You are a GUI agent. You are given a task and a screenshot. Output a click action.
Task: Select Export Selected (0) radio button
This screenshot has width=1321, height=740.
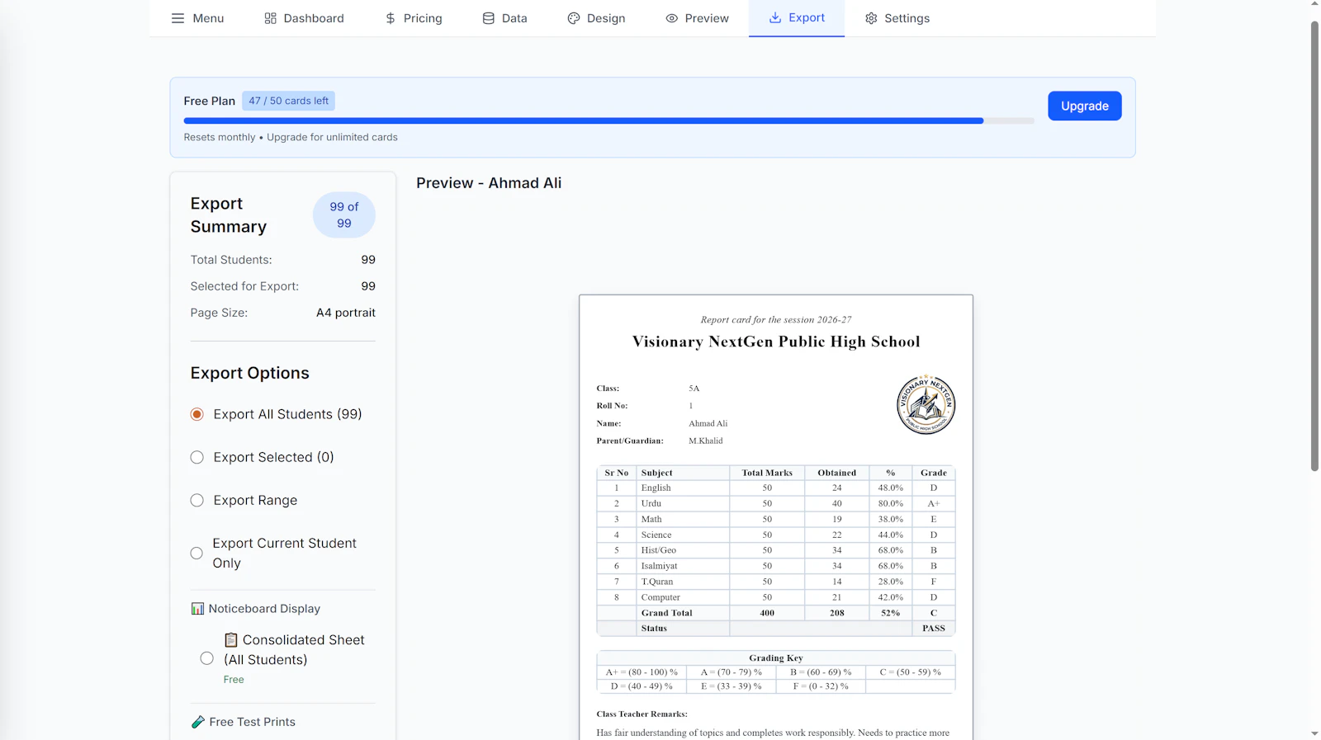pos(196,457)
